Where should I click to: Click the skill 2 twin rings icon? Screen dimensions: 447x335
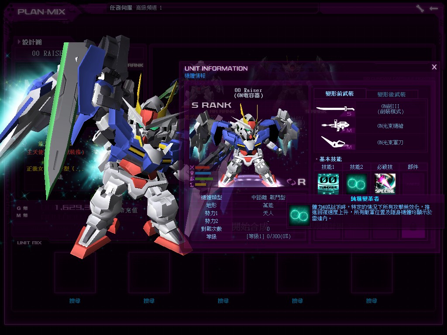pyautogui.click(x=356, y=184)
